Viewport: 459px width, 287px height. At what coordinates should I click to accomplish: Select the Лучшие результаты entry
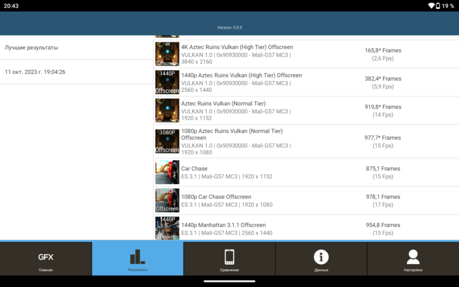coord(76,48)
